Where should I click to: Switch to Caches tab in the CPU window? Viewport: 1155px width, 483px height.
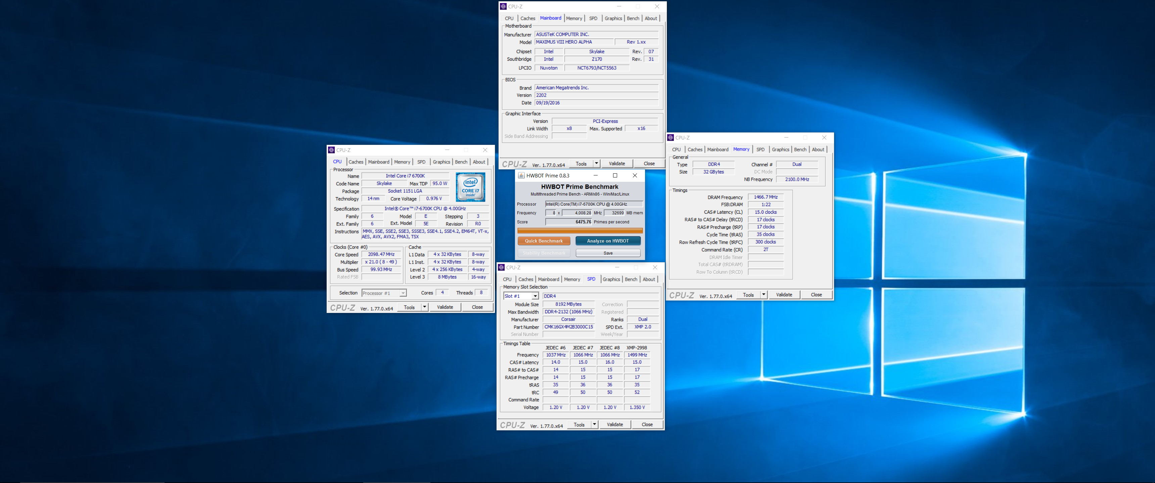[356, 162]
